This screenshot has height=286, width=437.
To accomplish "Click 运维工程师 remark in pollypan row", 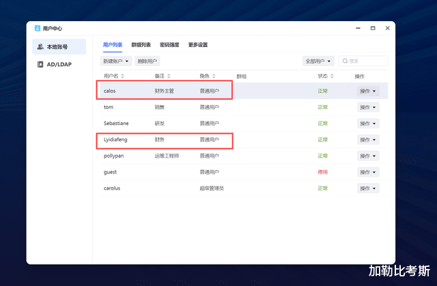I will click(x=167, y=156).
